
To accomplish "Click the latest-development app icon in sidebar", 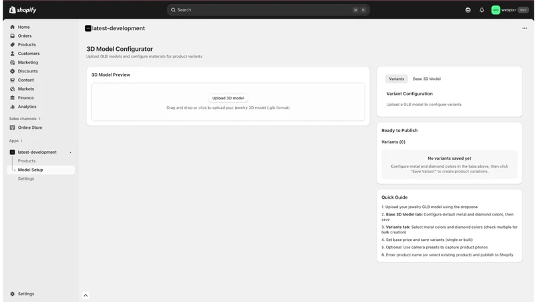I will [12, 152].
